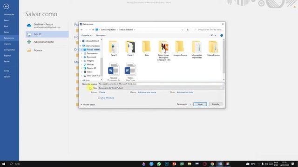The height and width of the screenshot is (167, 298).
Task: Select the Fotos, Ícones, Background folder
Action: coord(163,51)
